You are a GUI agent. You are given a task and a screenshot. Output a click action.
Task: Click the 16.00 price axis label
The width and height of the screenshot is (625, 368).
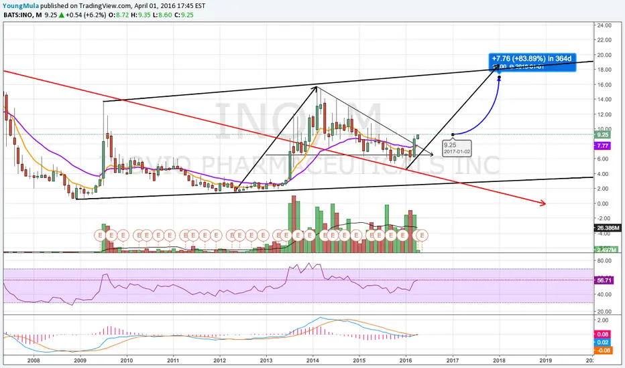tap(604, 85)
